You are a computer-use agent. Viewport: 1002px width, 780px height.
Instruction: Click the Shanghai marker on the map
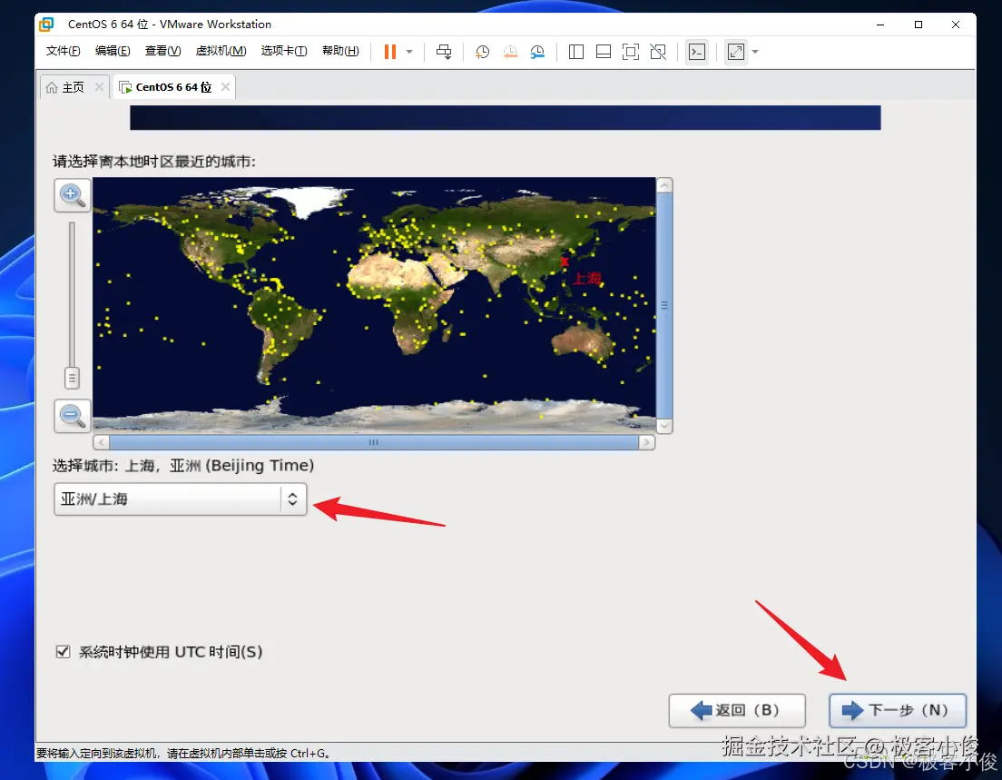coord(565,262)
